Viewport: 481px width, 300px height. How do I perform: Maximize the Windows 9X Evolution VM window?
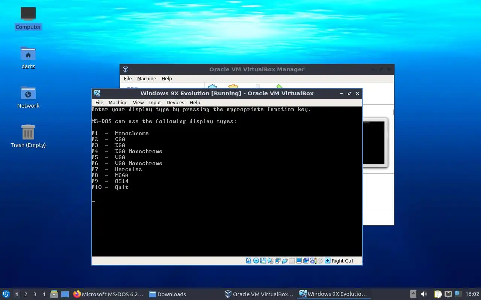349,93
